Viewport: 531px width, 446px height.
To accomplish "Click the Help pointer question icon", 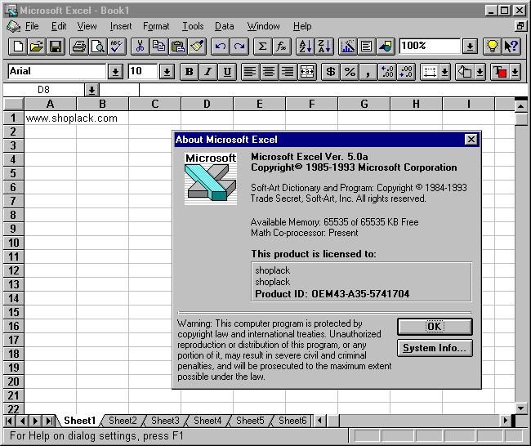I will point(511,46).
